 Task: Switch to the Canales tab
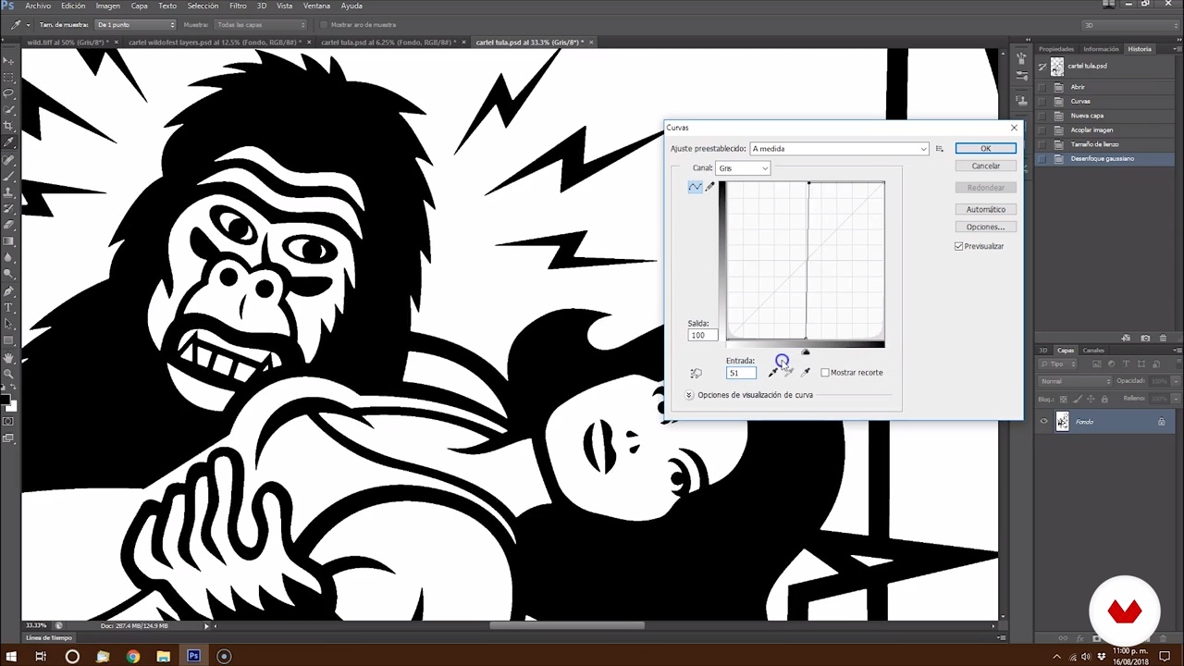click(1093, 351)
